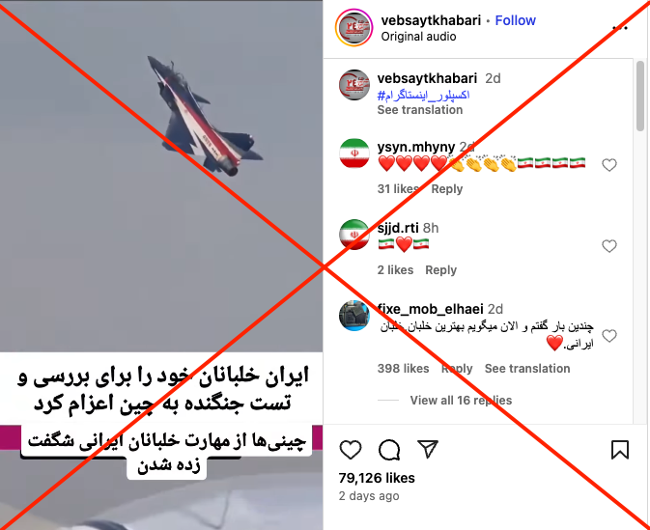650x530 pixels.
Task: Show caption translation under vebsaytkhabari hashtag
Action: (x=420, y=110)
